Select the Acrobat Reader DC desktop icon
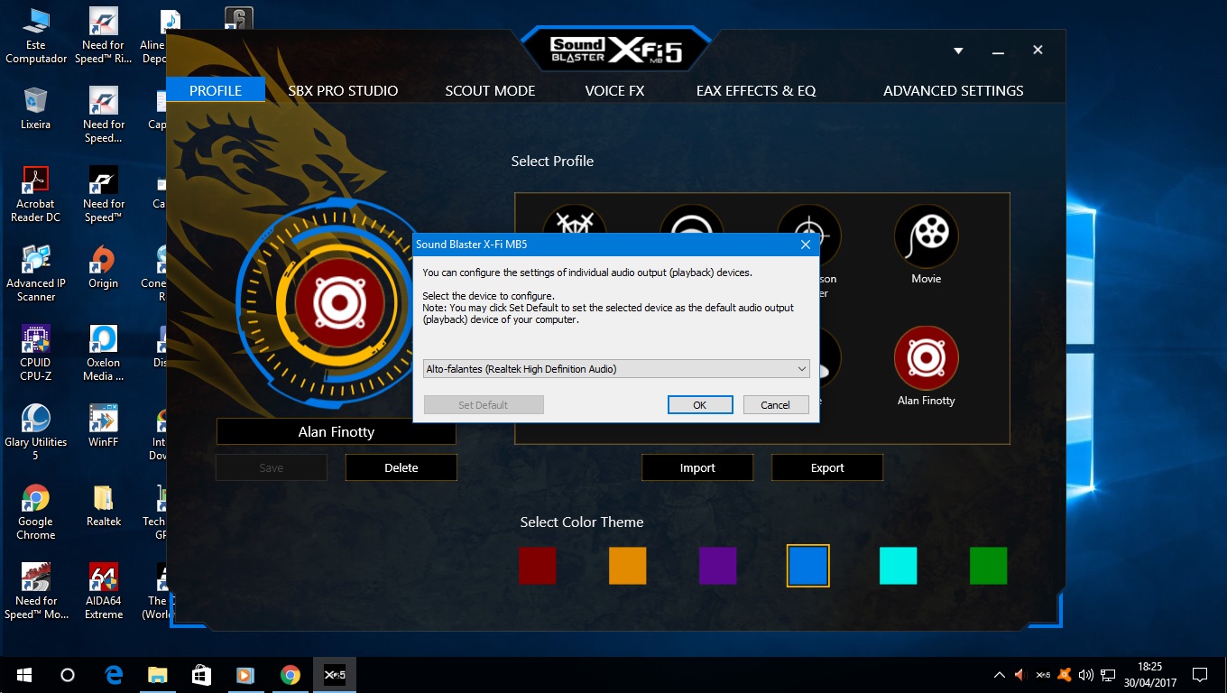The height and width of the screenshot is (693, 1227). point(36,194)
